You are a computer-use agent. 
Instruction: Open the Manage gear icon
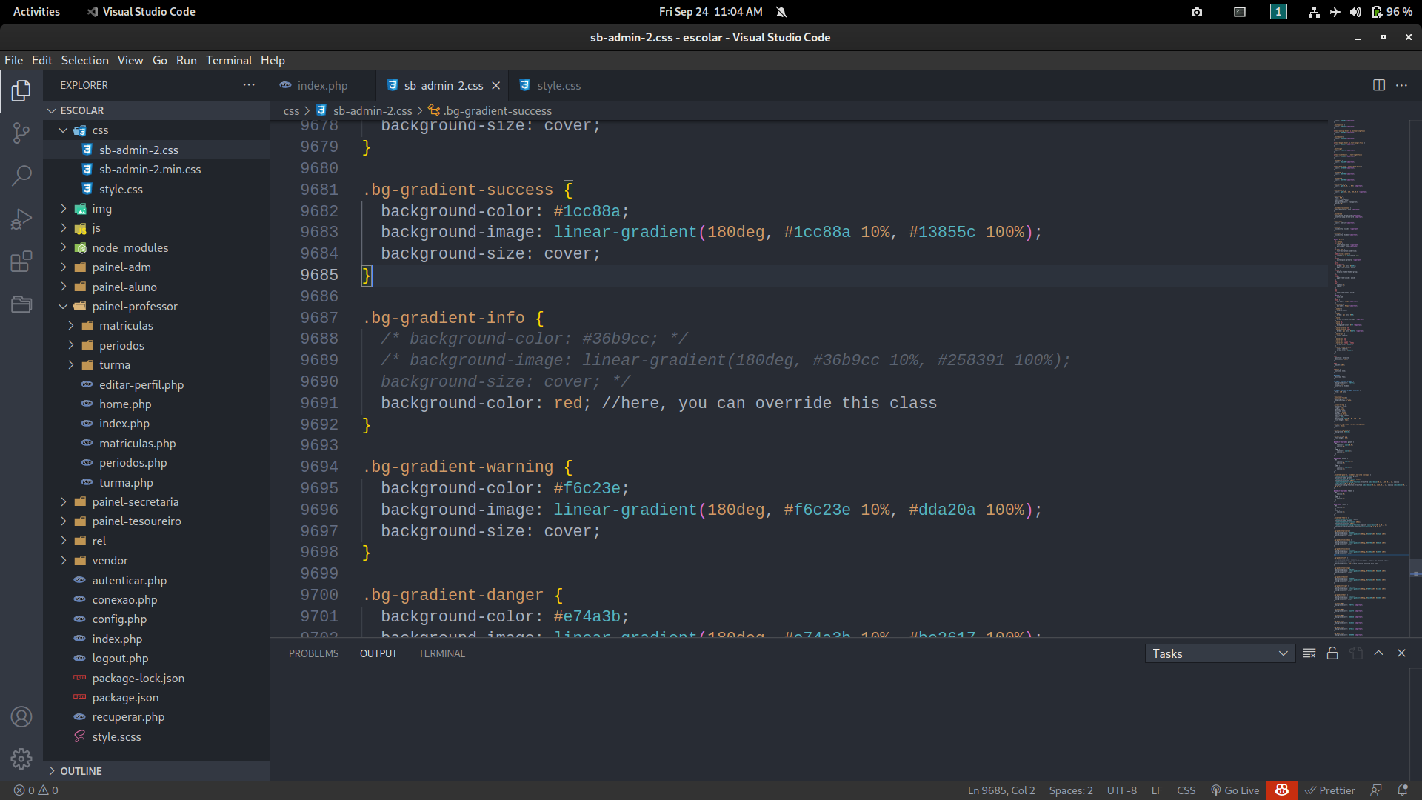click(x=21, y=759)
